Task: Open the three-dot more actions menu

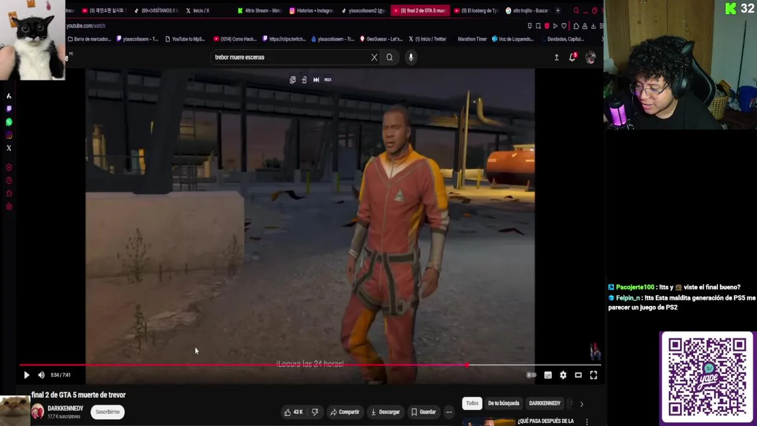Action: [449, 412]
